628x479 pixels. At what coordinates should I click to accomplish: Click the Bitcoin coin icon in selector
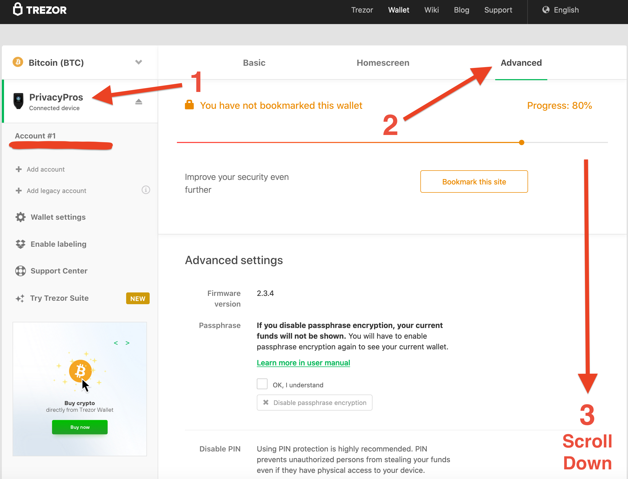point(18,62)
